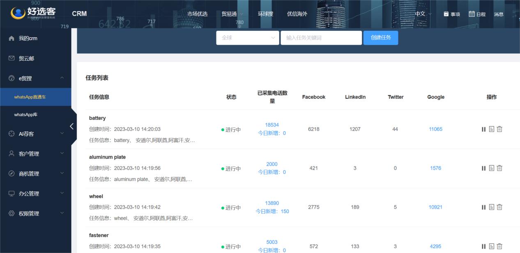Image resolution: width=520 pixels, height=253 pixels.
Task: Collapse the sidebar with arrow handle
Action: pos(72,126)
